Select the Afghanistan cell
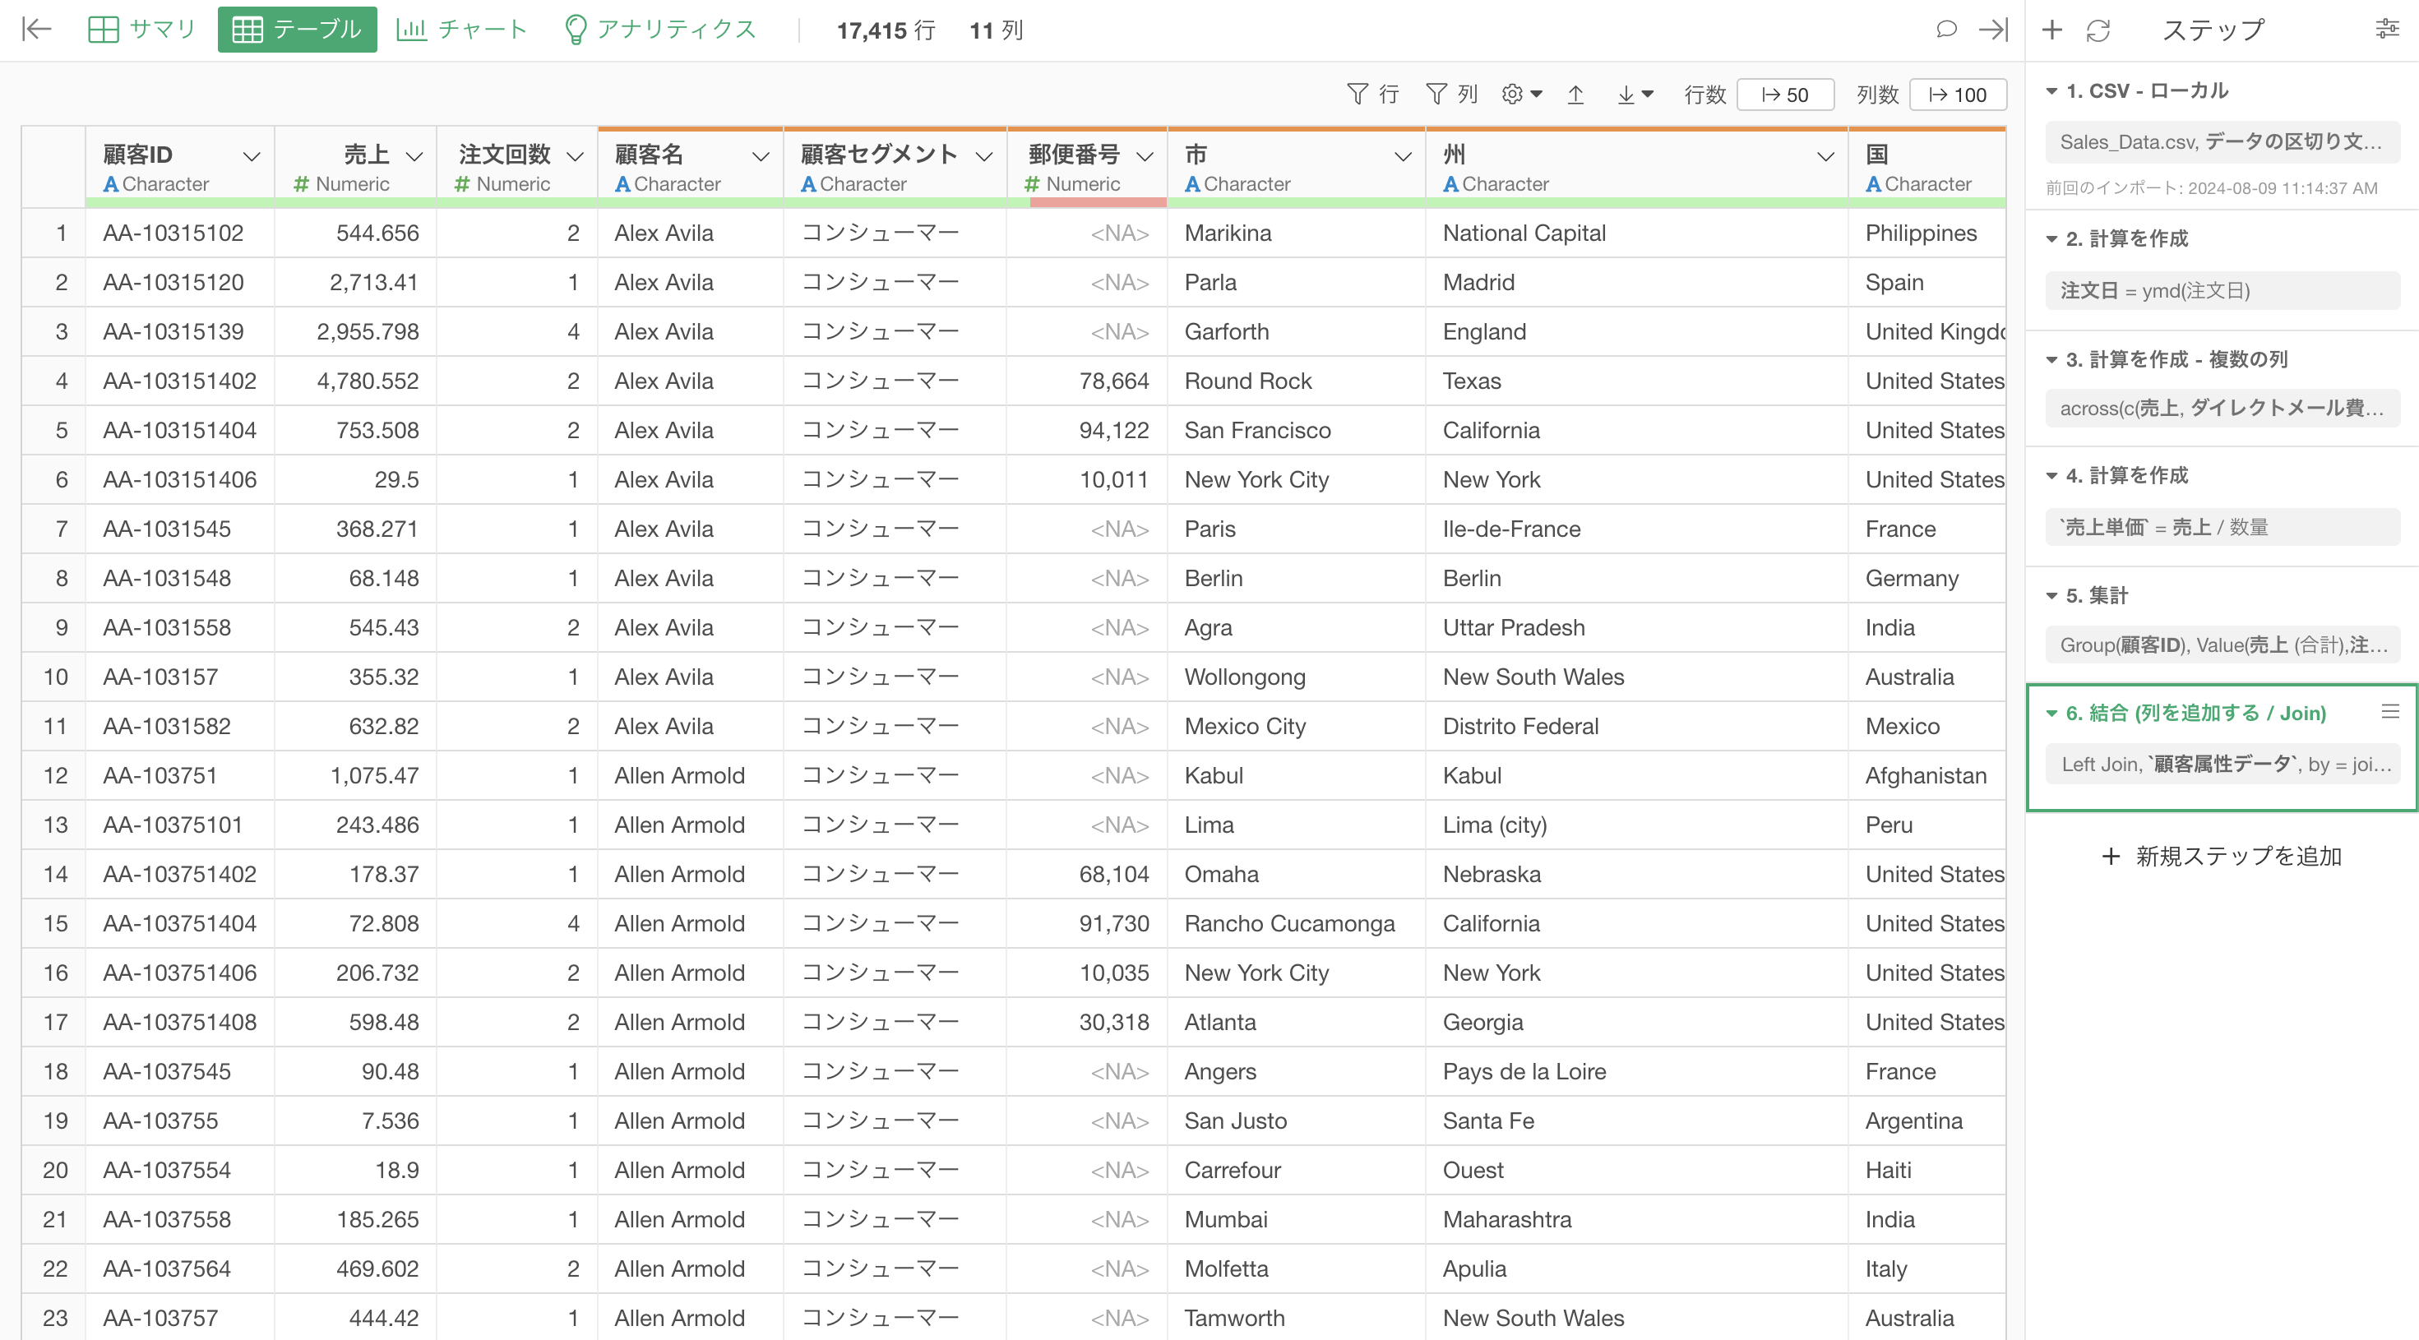The height and width of the screenshot is (1340, 2419). click(x=1927, y=776)
